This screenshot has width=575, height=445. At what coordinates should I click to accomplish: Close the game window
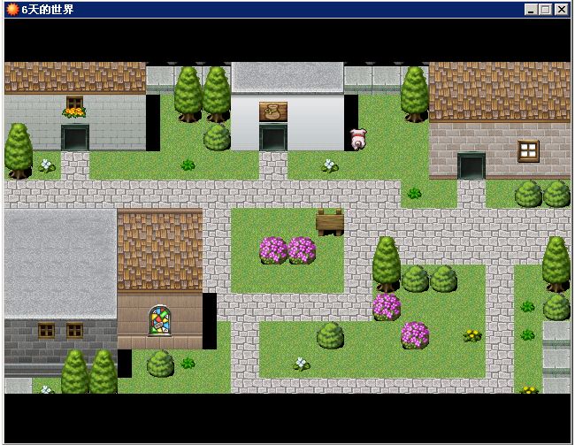tap(561, 9)
